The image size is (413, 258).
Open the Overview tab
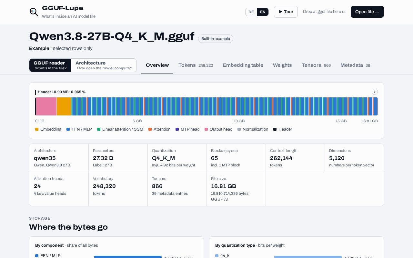pos(157,65)
